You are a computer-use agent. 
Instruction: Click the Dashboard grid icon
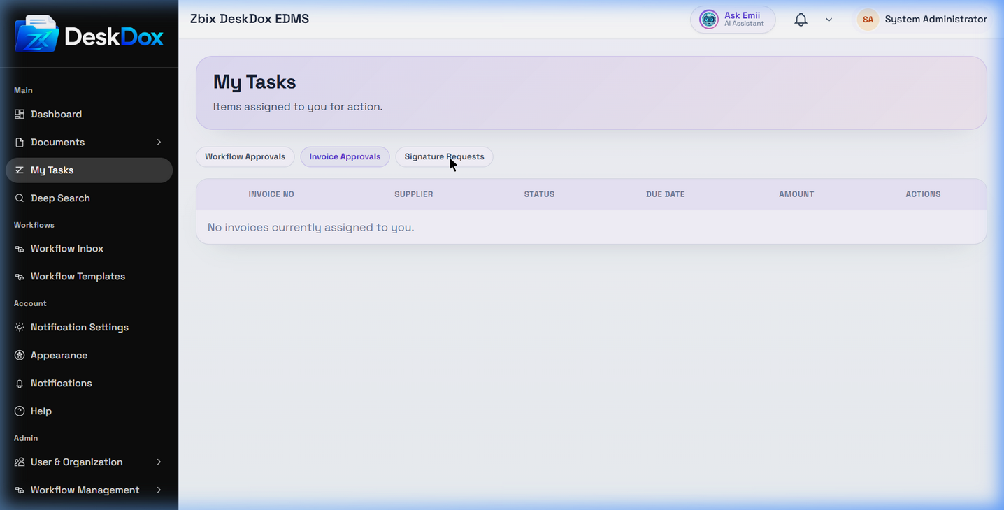[x=20, y=114]
